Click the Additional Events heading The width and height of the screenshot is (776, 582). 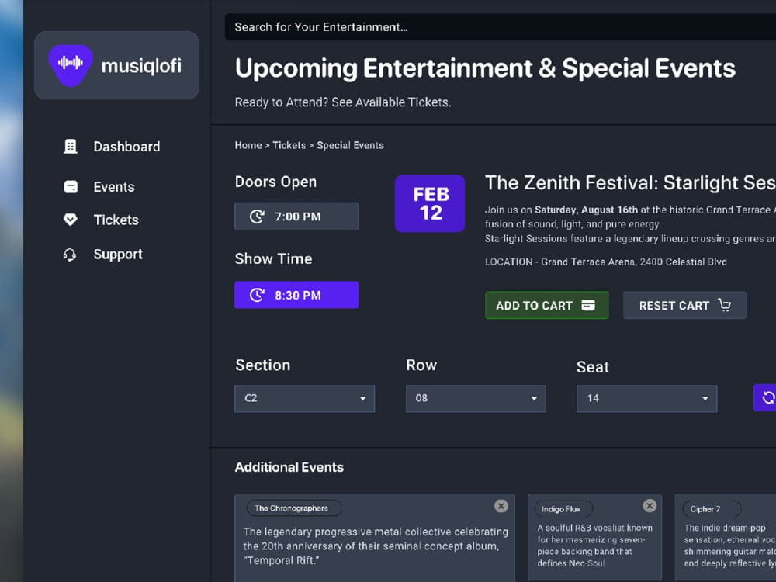coord(289,467)
